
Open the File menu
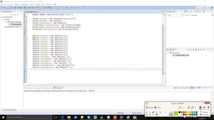tap(2, 4)
